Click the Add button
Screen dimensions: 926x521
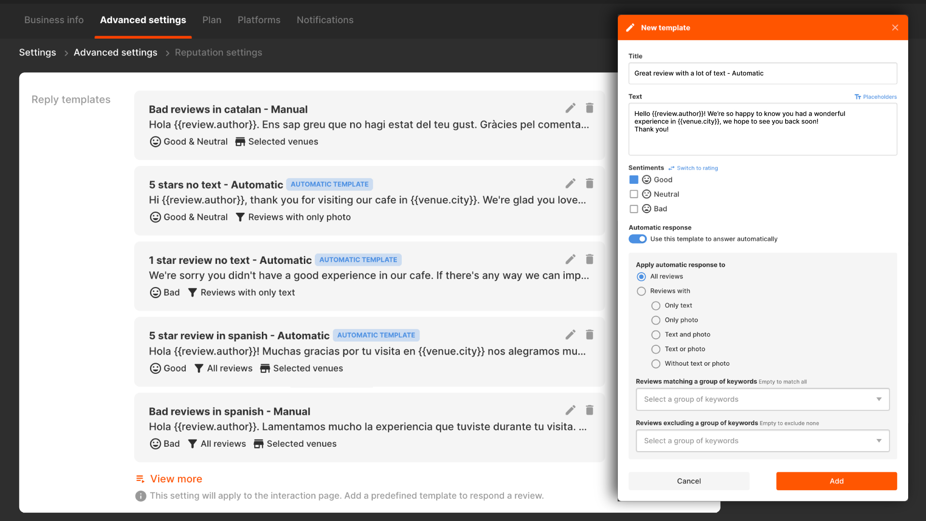coord(836,481)
